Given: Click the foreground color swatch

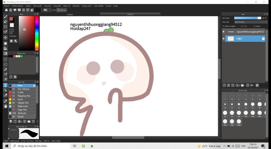Looking at the screenshot, I should [x=11, y=19].
